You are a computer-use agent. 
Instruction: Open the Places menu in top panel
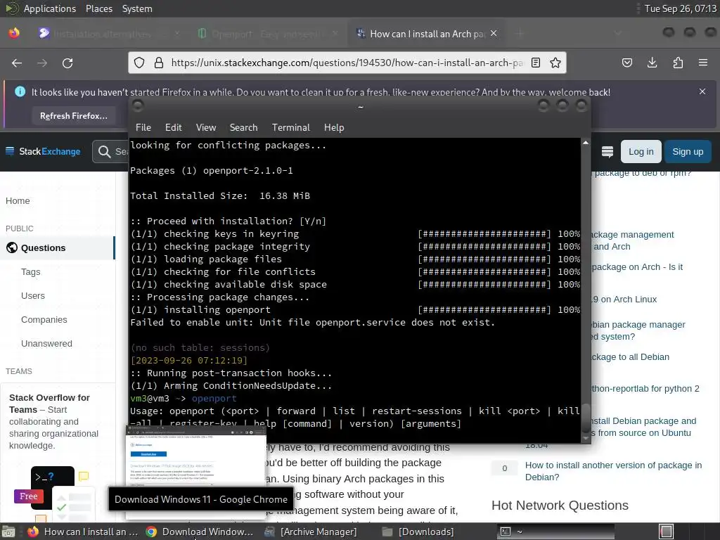click(98, 8)
